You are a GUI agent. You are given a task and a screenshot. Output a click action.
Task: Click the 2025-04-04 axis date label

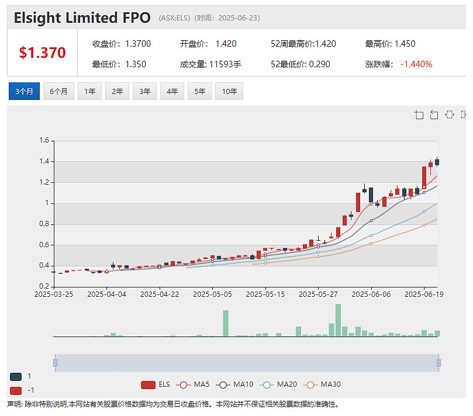(106, 294)
